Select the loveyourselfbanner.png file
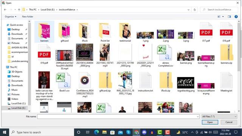This screenshot has width=242, height=136. coord(206,89)
